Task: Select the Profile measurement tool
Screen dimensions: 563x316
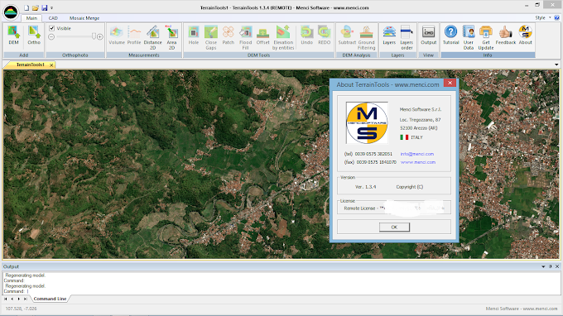Action: tap(134, 35)
